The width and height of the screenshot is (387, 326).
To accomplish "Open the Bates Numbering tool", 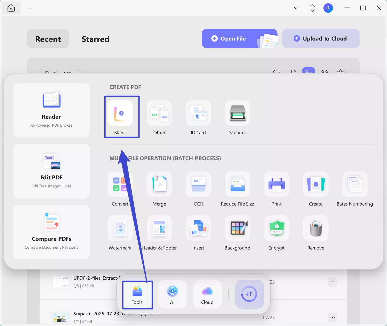I will tap(355, 189).
